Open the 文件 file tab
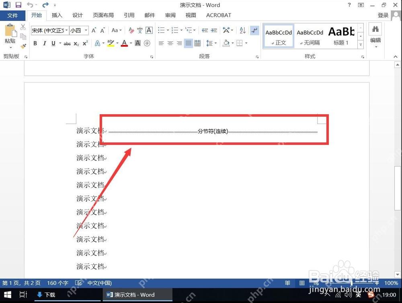Image resolution: width=402 pixels, height=303 pixels. (x=12, y=15)
